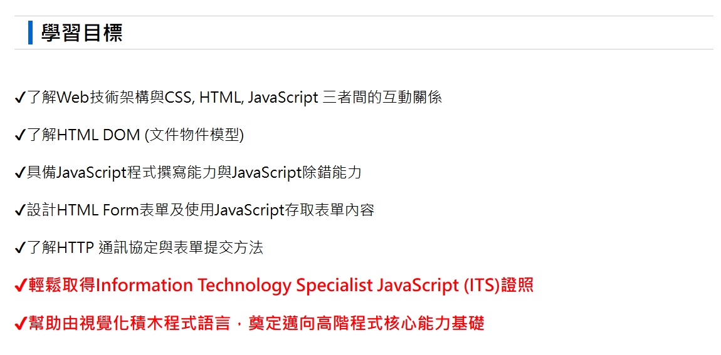Click checkmark before 了解HTTP 通訊協定 line
This screenshot has width=721, height=355.
coord(20,249)
